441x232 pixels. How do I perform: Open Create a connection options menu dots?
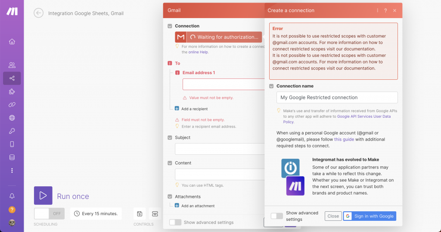tap(377, 10)
